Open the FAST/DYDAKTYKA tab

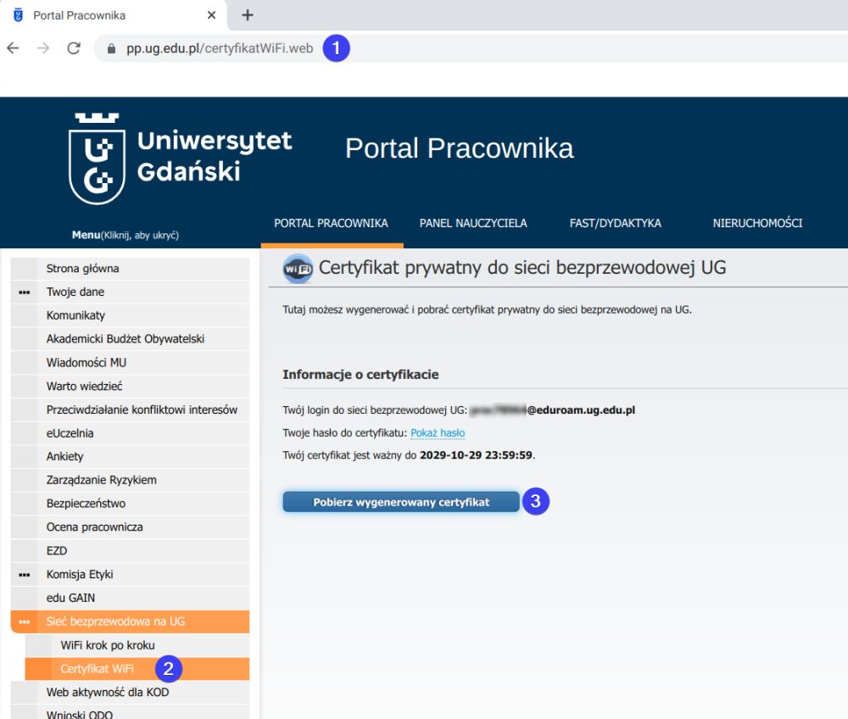click(615, 223)
